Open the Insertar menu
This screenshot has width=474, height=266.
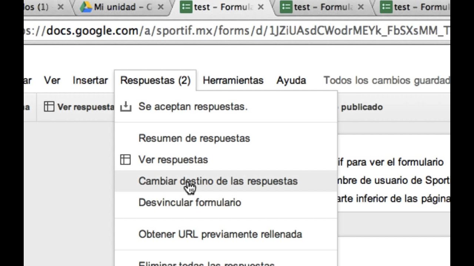coord(90,80)
